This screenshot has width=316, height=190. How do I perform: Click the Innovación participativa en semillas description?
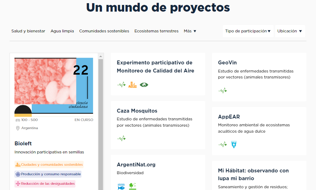coord(49,152)
